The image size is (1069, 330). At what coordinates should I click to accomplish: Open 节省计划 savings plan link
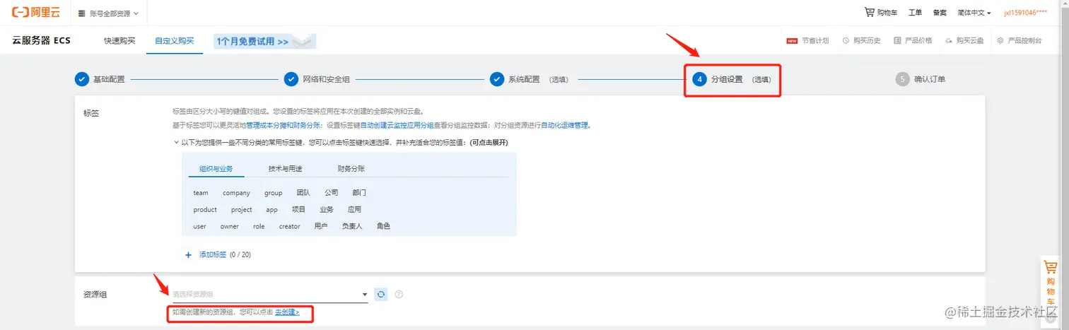815,41
